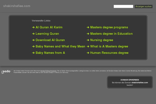Click arrow icon beside Baby Names and What they Mean
The height and width of the screenshot is (104, 156).
coord(33,46)
